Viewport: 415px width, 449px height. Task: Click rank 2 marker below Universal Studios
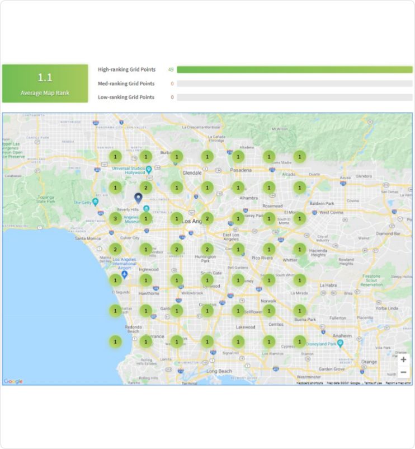146,188
